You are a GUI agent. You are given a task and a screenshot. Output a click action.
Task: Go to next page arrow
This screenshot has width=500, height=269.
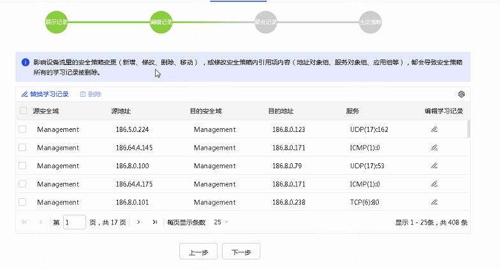click(x=140, y=222)
